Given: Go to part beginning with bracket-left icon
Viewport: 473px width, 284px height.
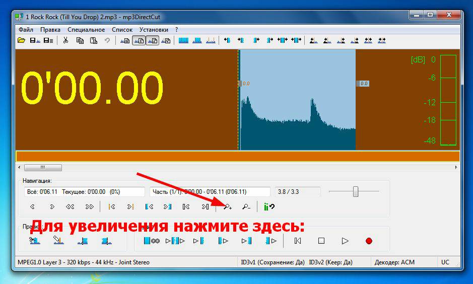Looking at the screenshot, I should tap(186, 207).
